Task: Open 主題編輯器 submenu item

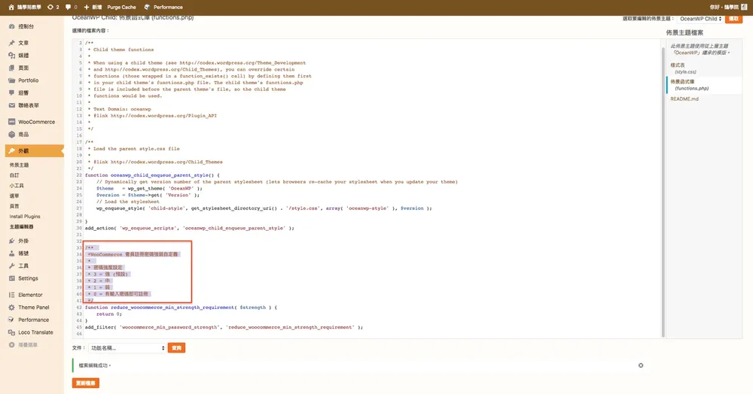Action: (22, 227)
